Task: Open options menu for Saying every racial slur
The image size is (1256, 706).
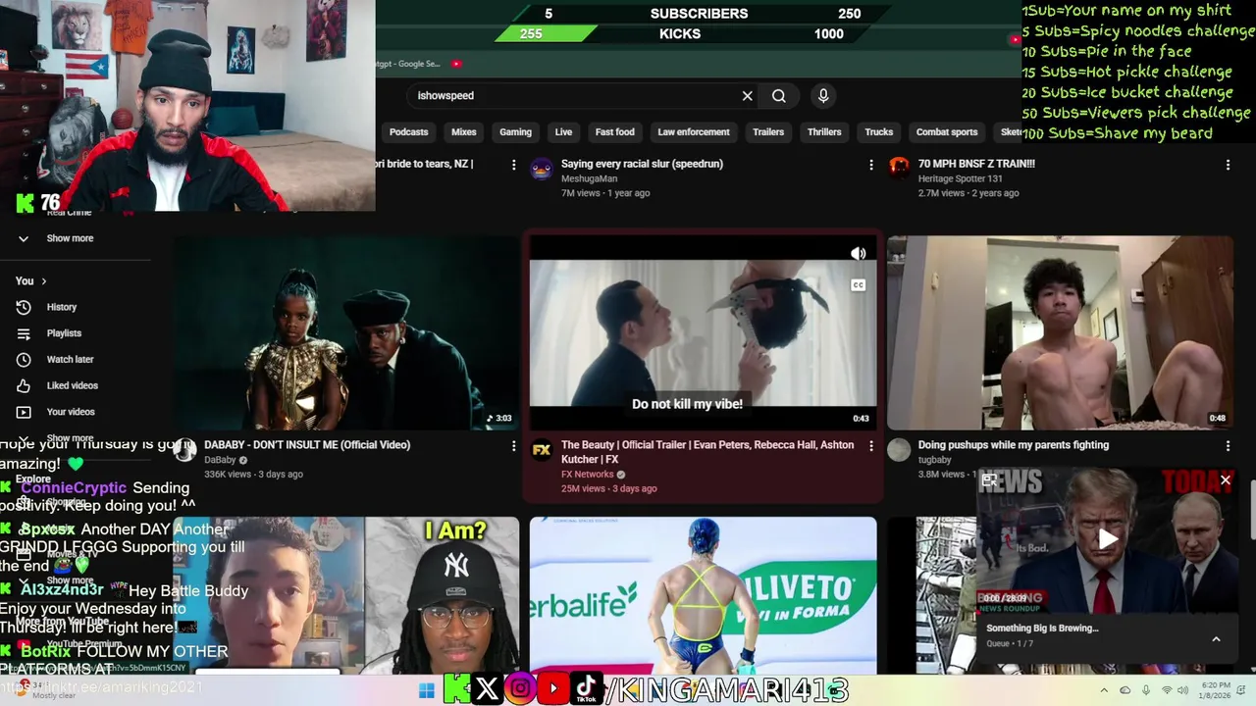Action: coord(870,166)
